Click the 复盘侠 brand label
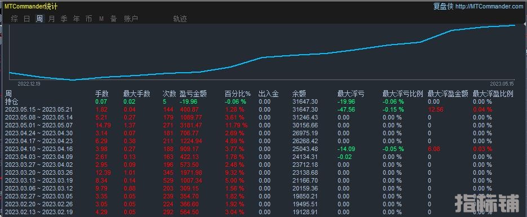Screen dimensions: 527x217 444,6
